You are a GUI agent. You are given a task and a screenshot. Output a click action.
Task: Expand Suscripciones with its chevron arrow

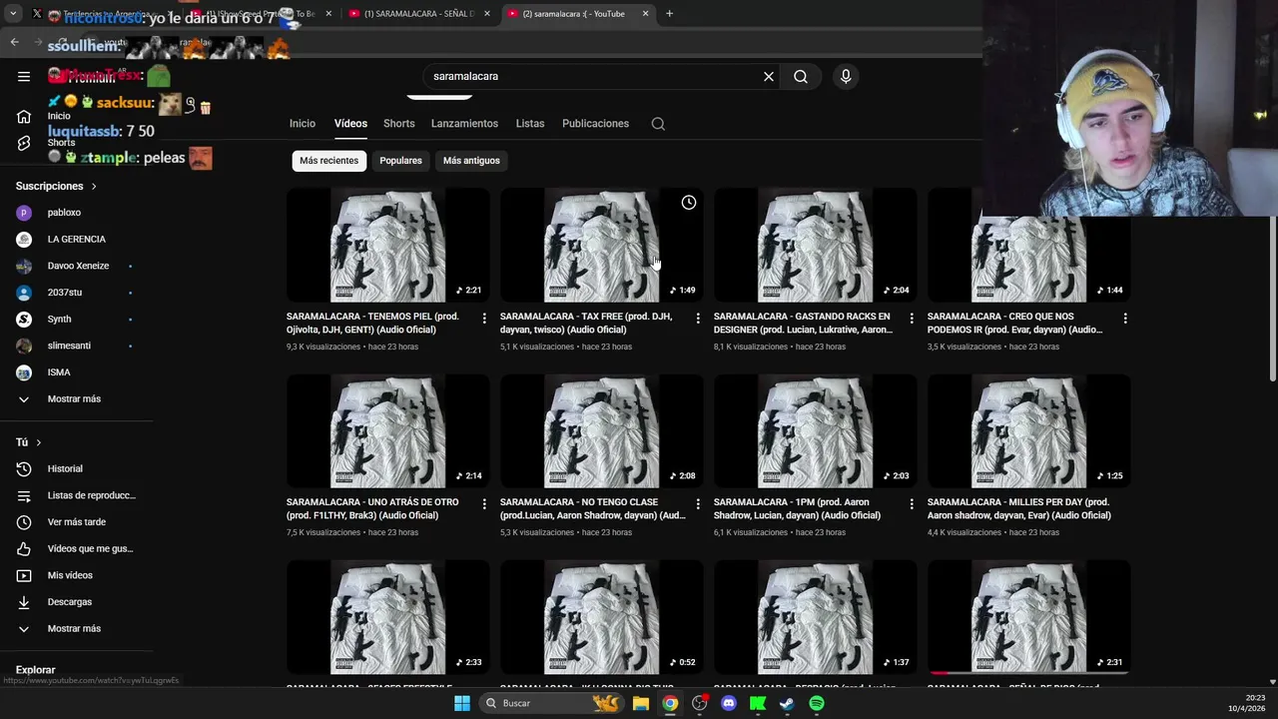(94, 187)
